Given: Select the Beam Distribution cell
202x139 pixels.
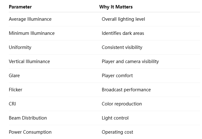Looking at the screenshot, I should (28, 118).
